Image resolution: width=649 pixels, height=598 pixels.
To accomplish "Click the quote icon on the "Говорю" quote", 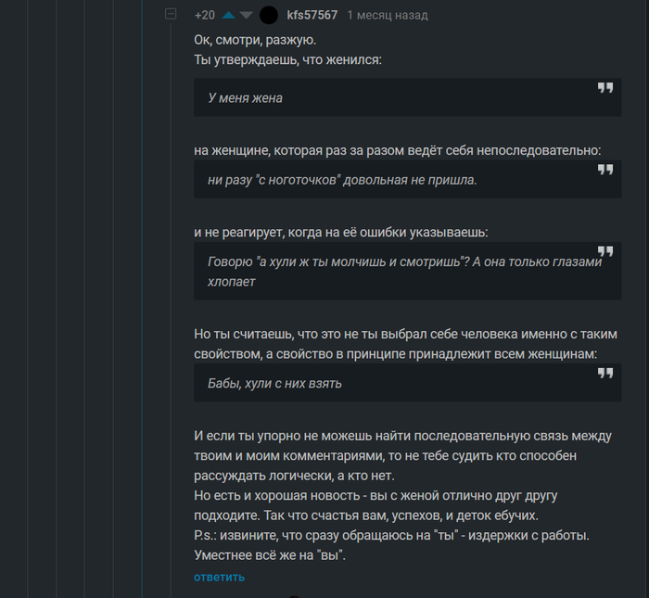I will pos(604,251).
